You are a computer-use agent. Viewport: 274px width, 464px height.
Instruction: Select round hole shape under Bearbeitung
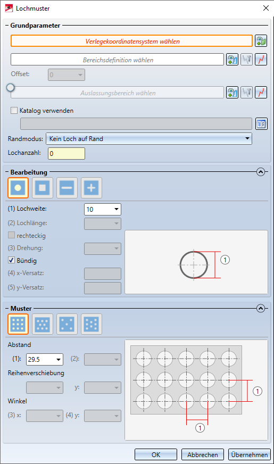point(18,188)
